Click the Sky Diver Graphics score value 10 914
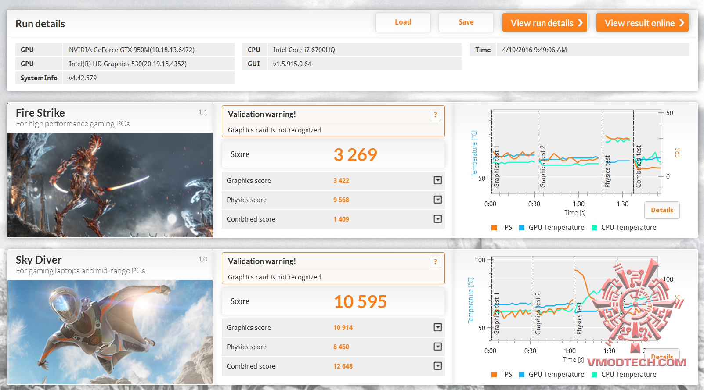 343,328
